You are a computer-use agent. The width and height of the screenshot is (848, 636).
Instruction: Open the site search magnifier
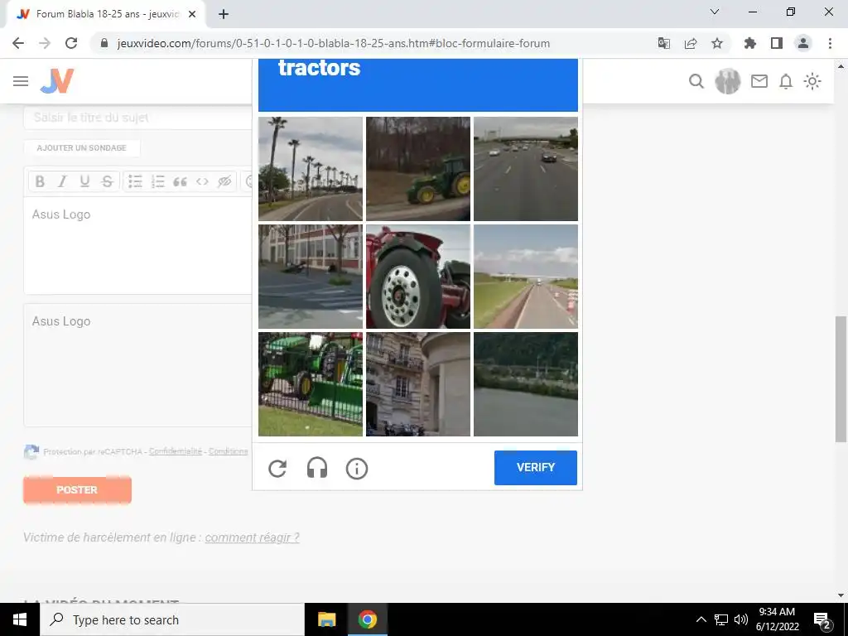[x=696, y=82]
